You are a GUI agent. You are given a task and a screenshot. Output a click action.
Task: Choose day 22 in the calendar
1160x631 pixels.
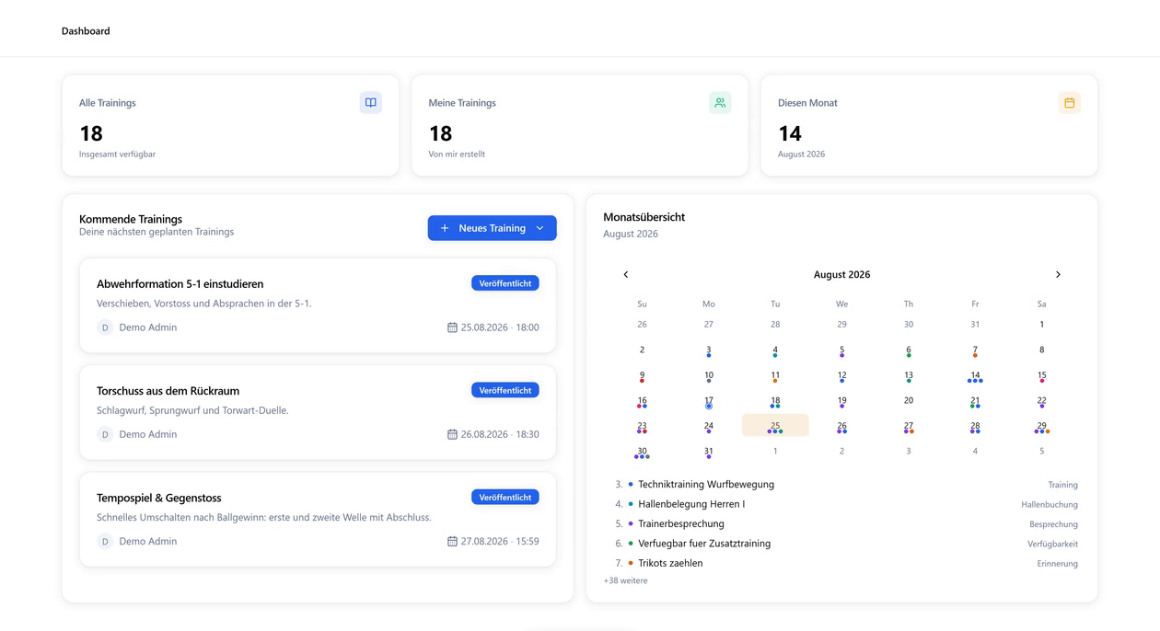coord(1041,401)
